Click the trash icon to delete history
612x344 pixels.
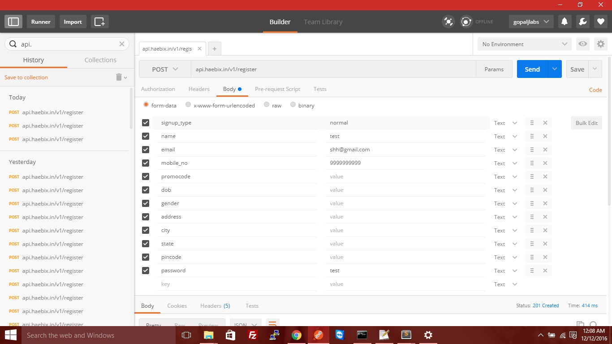click(x=119, y=77)
